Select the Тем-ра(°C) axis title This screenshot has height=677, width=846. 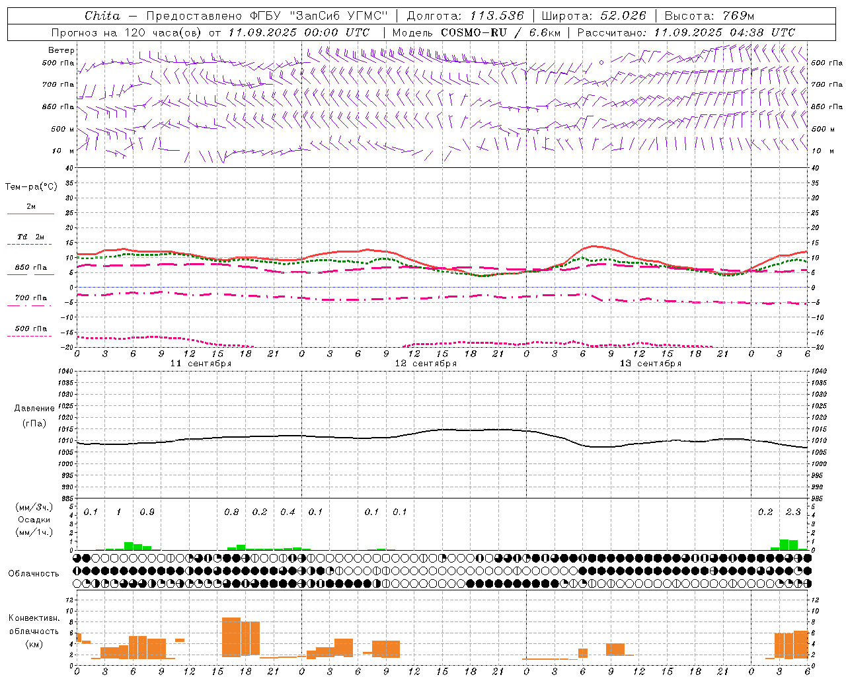pyautogui.click(x=31, y=187)
